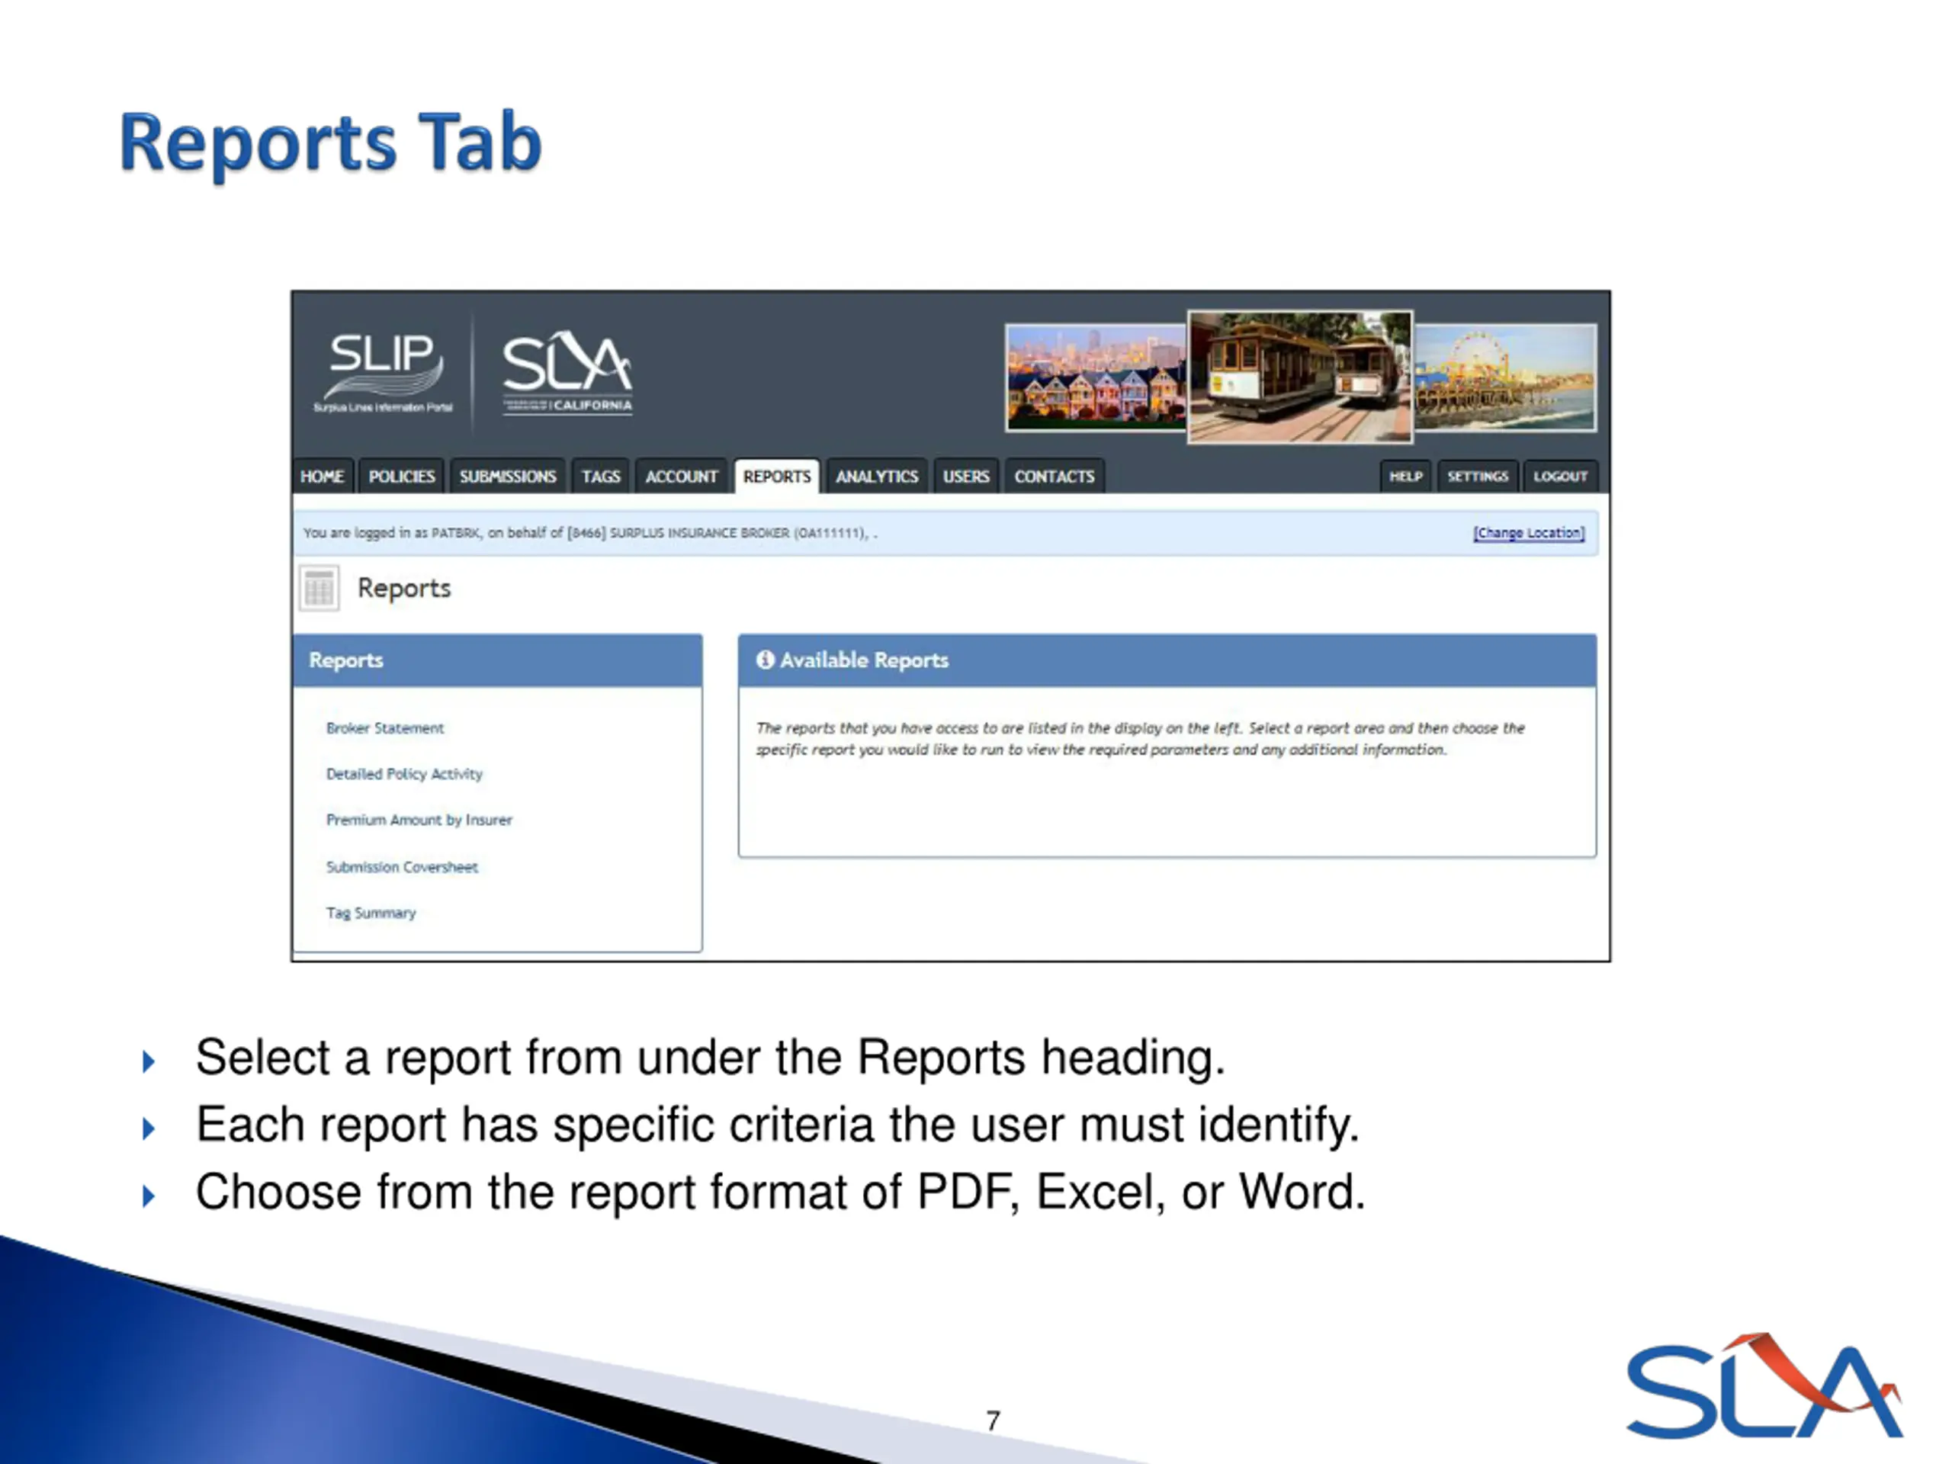Open the HOME tab
Screen dimensions: 1952x1464
click(x=322, y=477)
